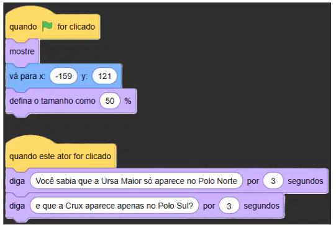336x225 pixels.
Task: Click the 'diga' label of the first say block
Action: point(17,181)
